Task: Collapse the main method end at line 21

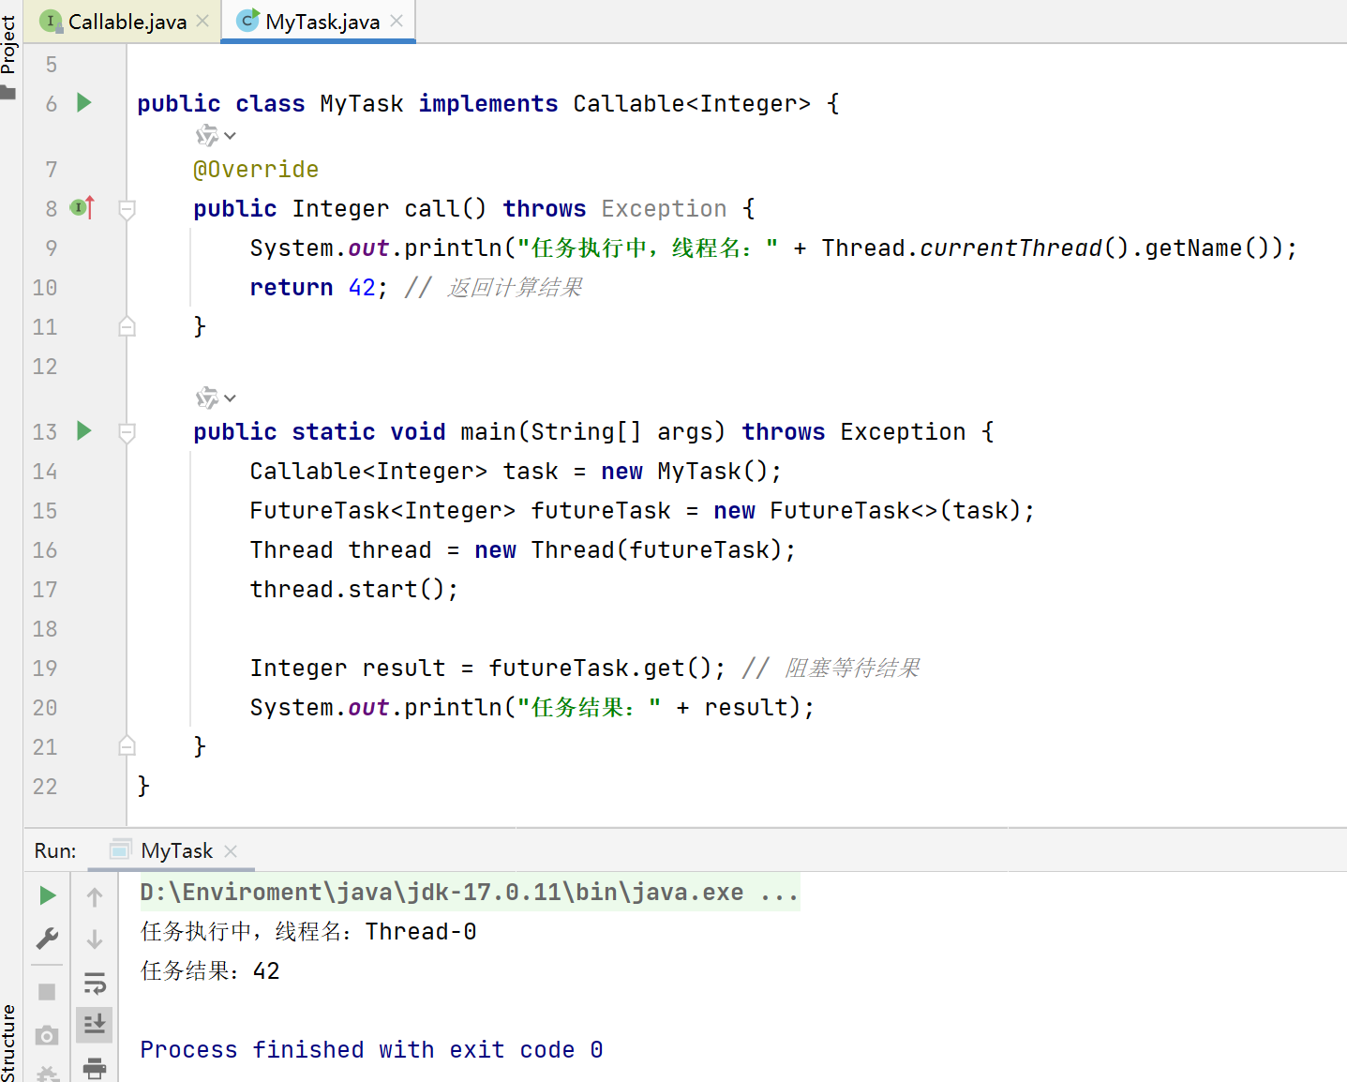Action: pos(127,746)
